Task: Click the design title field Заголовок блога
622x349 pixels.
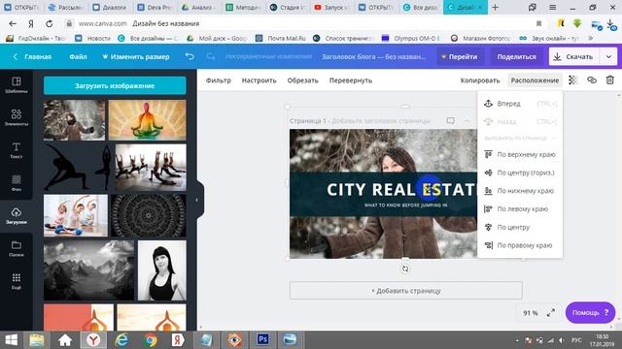Action: [x=373, y=57]
